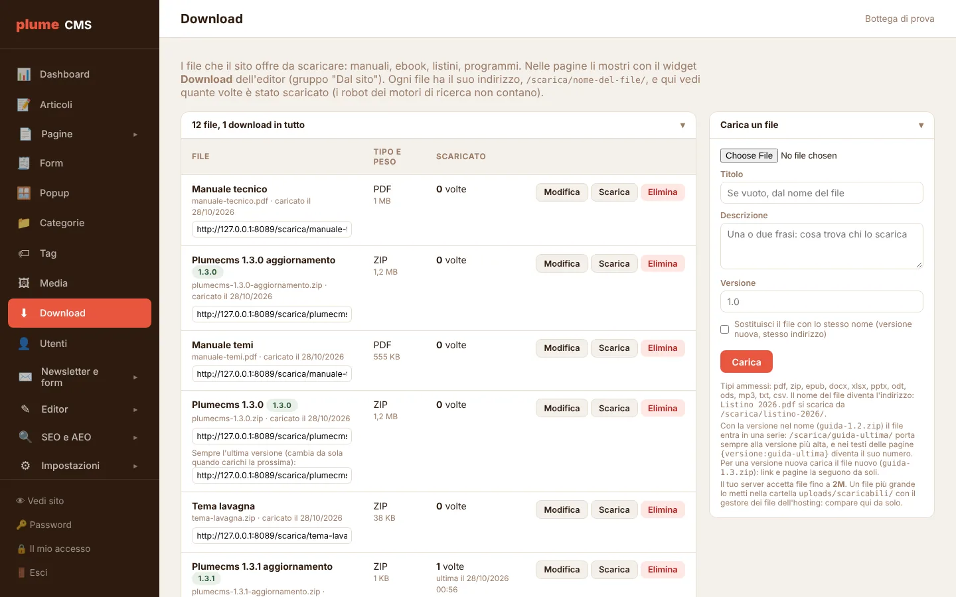Click the Carica upload button
Image resolution: width=956 pixels, height=597 pixels.
coord(746,362)
